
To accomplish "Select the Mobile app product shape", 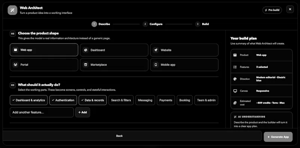I will [184, 65].
